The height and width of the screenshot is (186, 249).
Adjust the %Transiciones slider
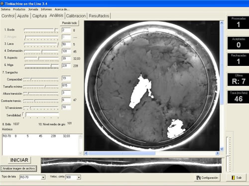(41, 108)
